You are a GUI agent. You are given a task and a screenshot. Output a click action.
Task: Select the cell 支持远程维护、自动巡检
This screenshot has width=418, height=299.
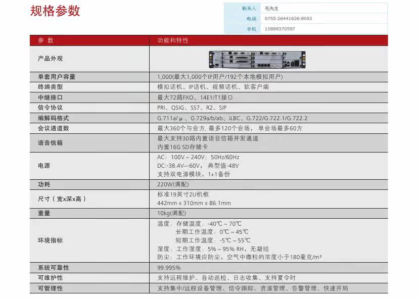tap(226, 278)
